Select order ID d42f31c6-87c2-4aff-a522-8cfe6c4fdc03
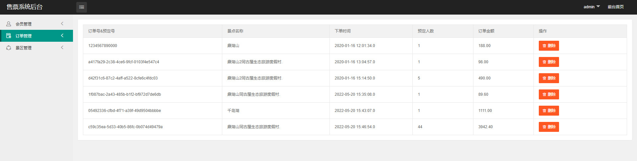 [123, 78]
